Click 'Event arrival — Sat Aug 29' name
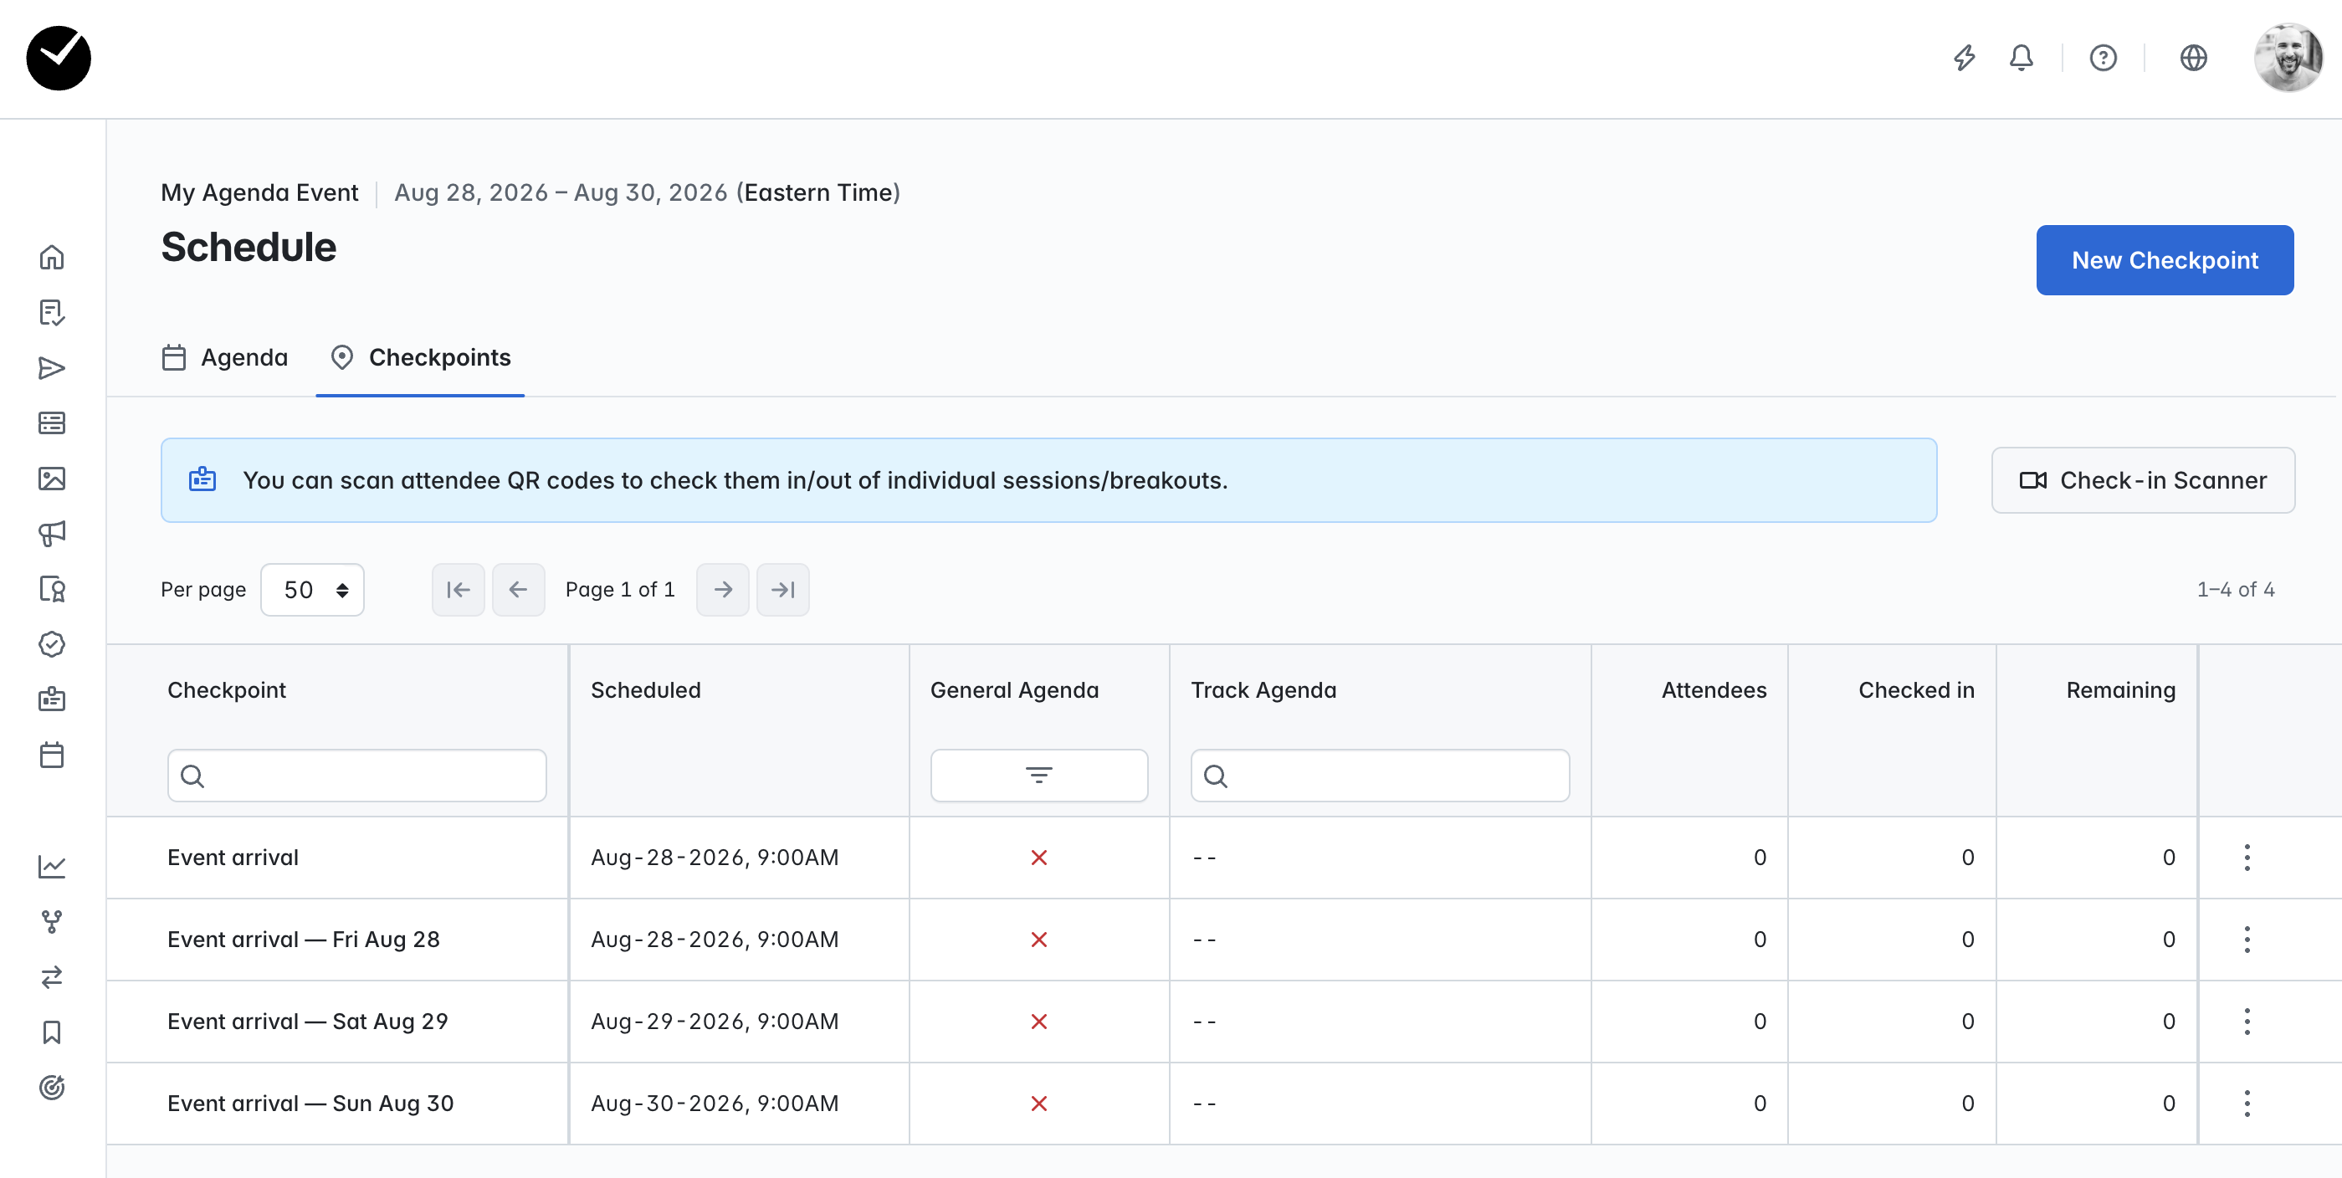 tap(307, 1021)
